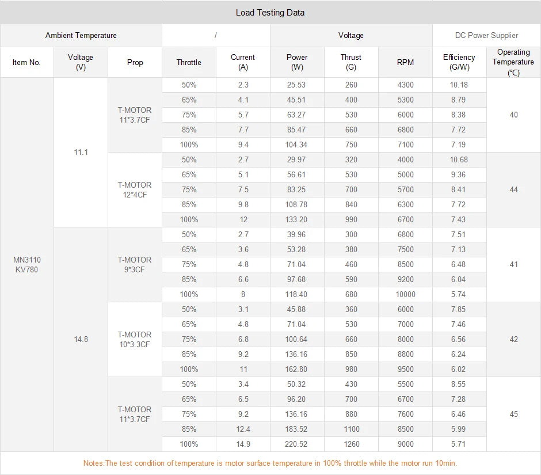Click the T-MOTOR 9*3CF prop cell
The height and width of the screenshot is (475, 541).
tap(135, 264)
